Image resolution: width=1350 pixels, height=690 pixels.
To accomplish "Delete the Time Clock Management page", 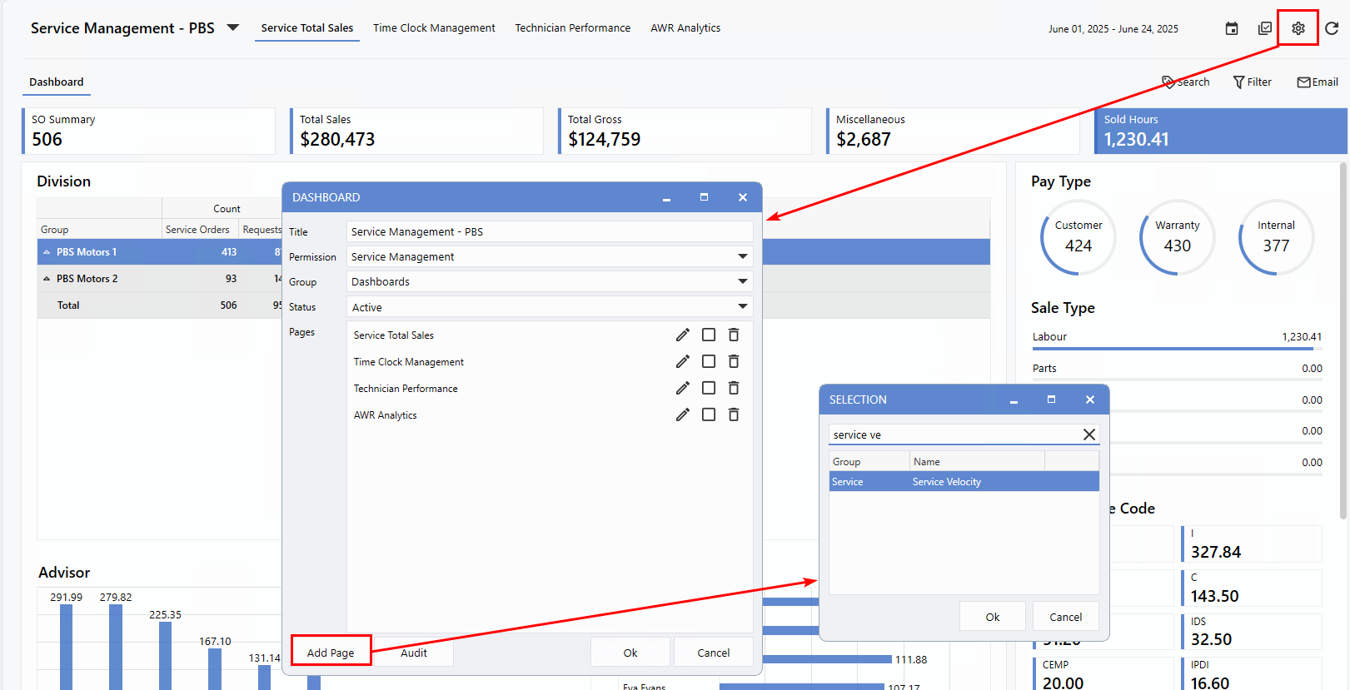I will [734, 361].
